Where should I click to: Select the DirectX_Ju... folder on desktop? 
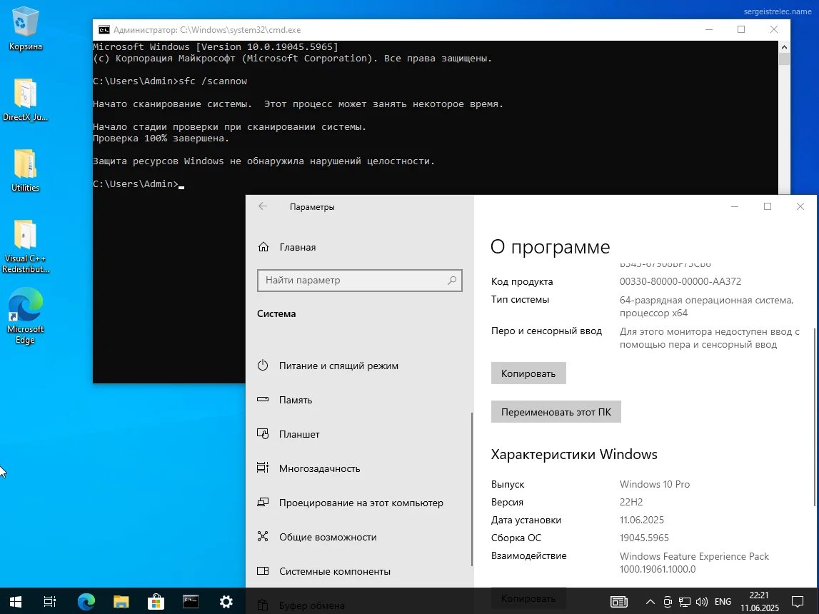pos(25,100)
